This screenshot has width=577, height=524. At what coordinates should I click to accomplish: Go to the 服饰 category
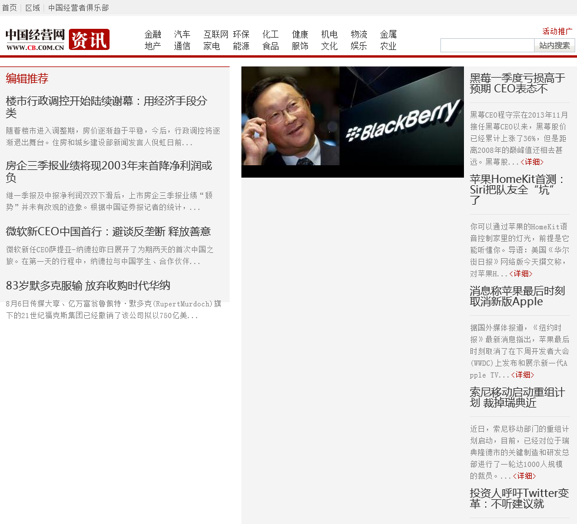pos(300,46)
